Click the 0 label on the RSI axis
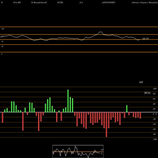This screenshot has width=158, height=158. tap(2, 54)
